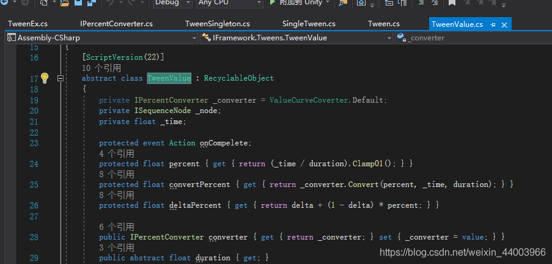This screenshot has height=264, width=552.
Task: Switch to the IPercentConverter.cs tab
Action: 117,24
